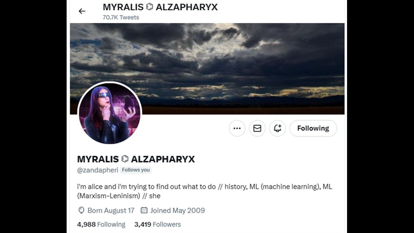This screenshot has height=233, width=414.
Task: Send a direct message via envelope icon
Action: point(257,128)
